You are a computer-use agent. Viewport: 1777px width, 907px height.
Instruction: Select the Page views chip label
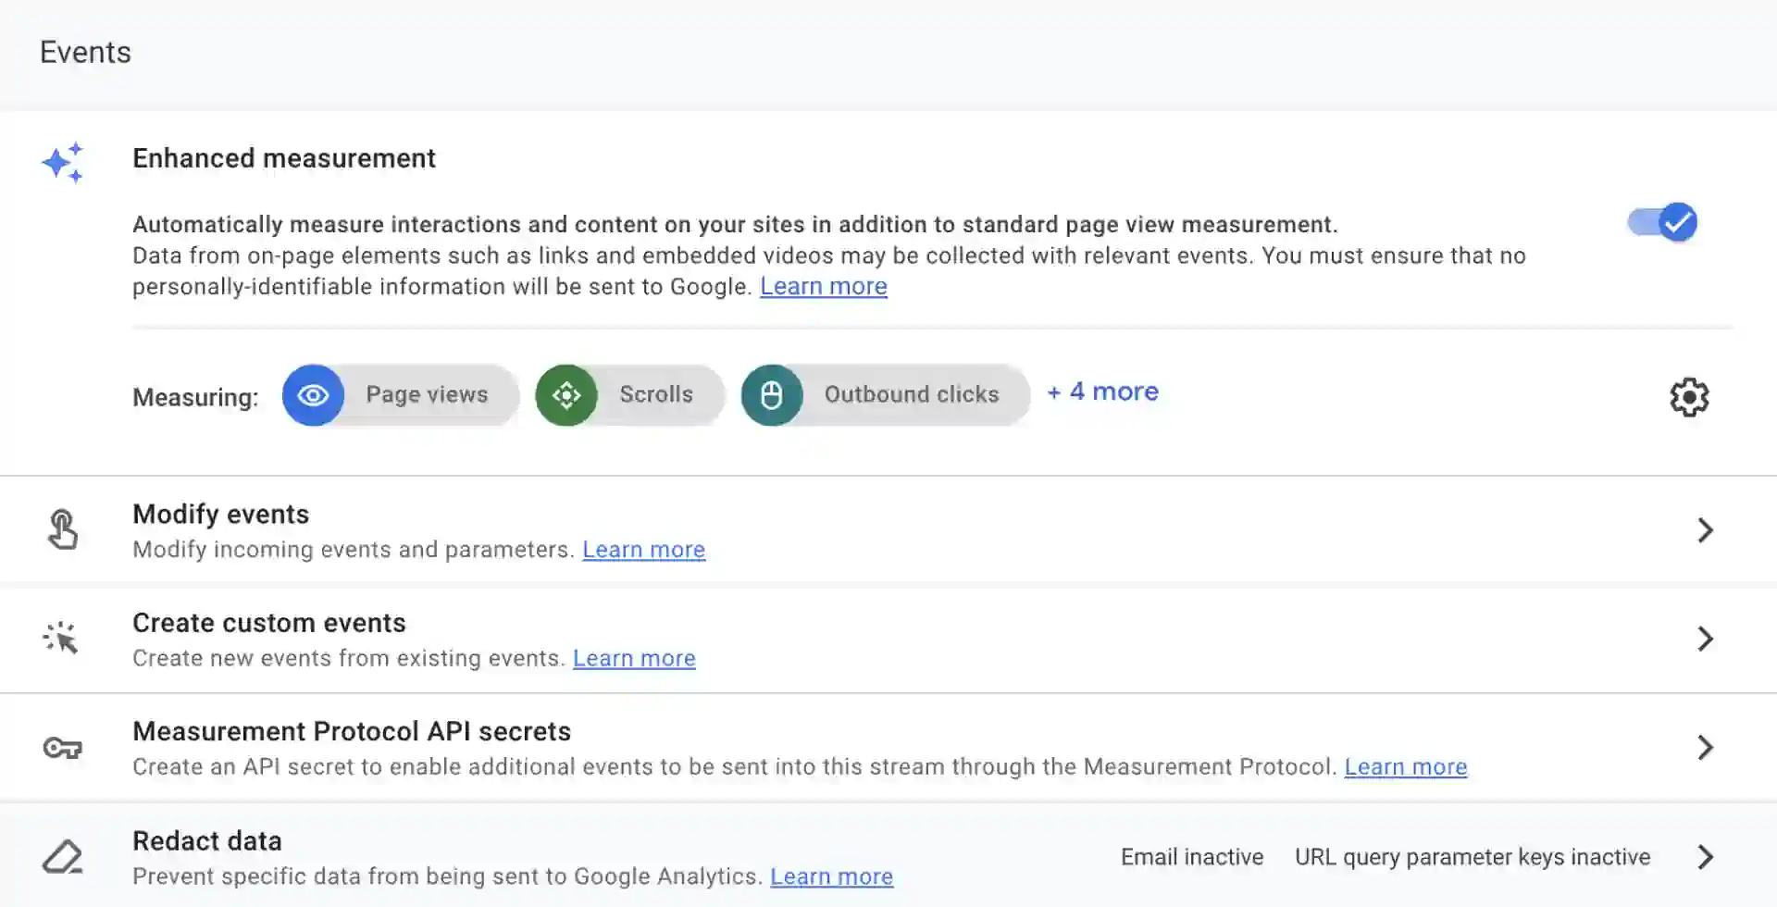click(427, 394)
